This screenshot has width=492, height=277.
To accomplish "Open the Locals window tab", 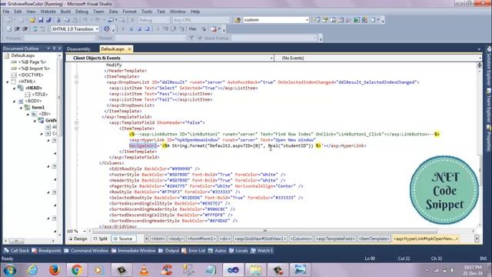I will pos(238,251).
